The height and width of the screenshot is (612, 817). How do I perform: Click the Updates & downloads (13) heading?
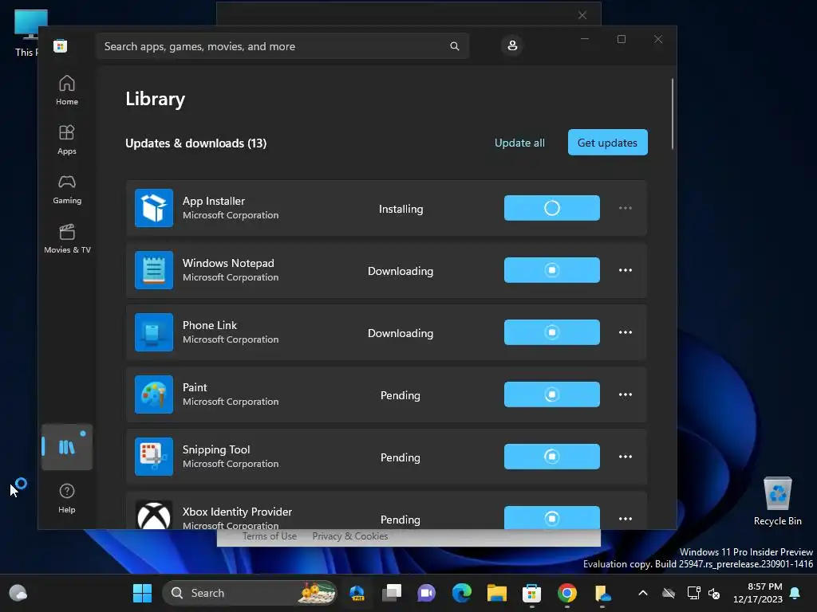(196, 143)
